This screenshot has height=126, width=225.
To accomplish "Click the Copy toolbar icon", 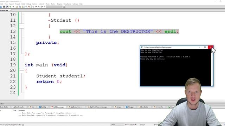I will pos(20,7).
